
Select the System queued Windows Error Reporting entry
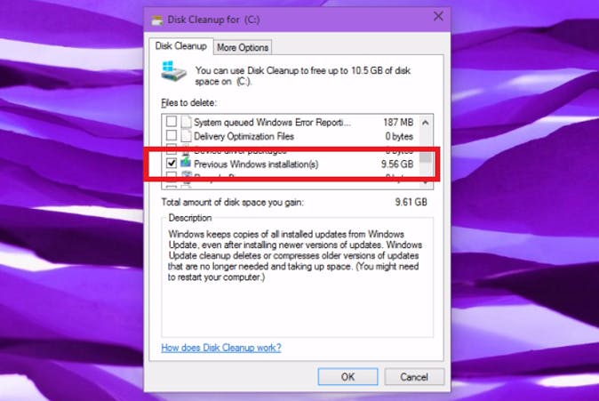coord(292,123)
